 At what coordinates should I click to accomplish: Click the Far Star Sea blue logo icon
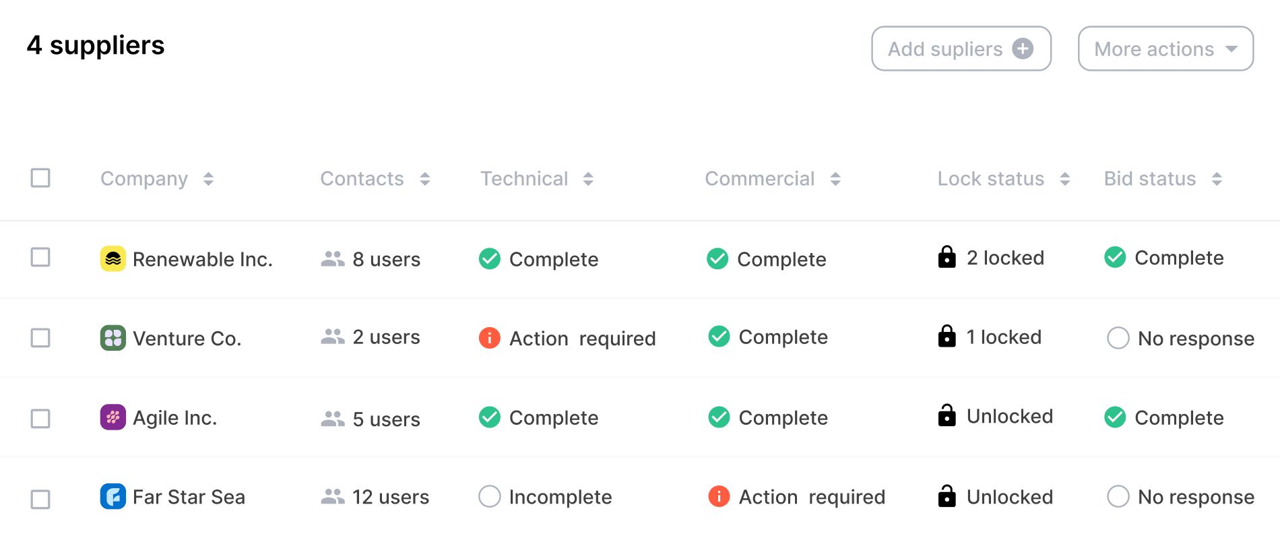(x=113, y=497)
